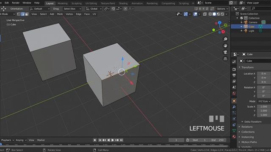Switch to wireframe viewport shading

pos(210,14)
